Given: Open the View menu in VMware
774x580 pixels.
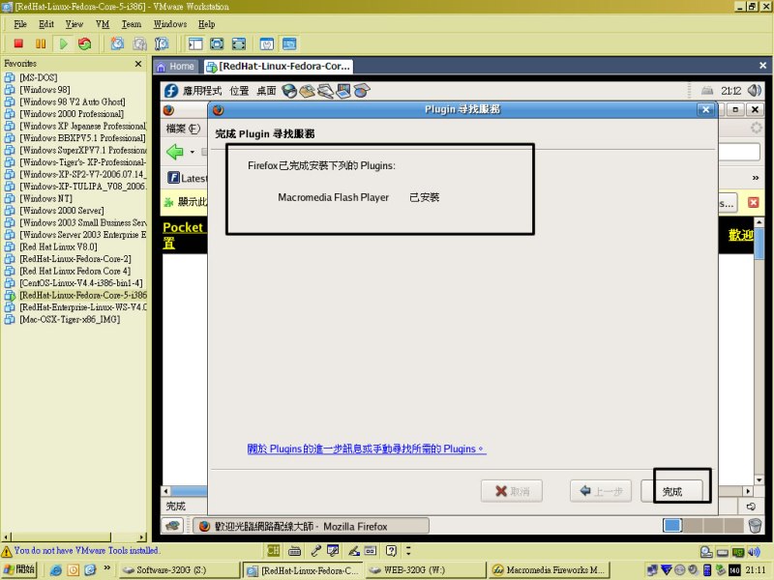Looking at the screenshot, I should pos(74,24).
